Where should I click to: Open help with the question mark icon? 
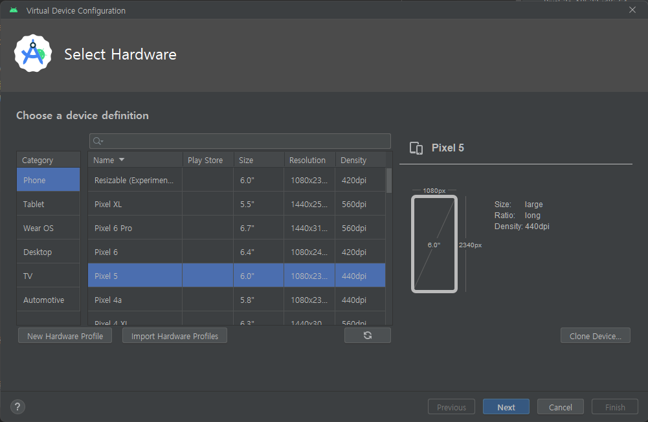pos(17,406)
